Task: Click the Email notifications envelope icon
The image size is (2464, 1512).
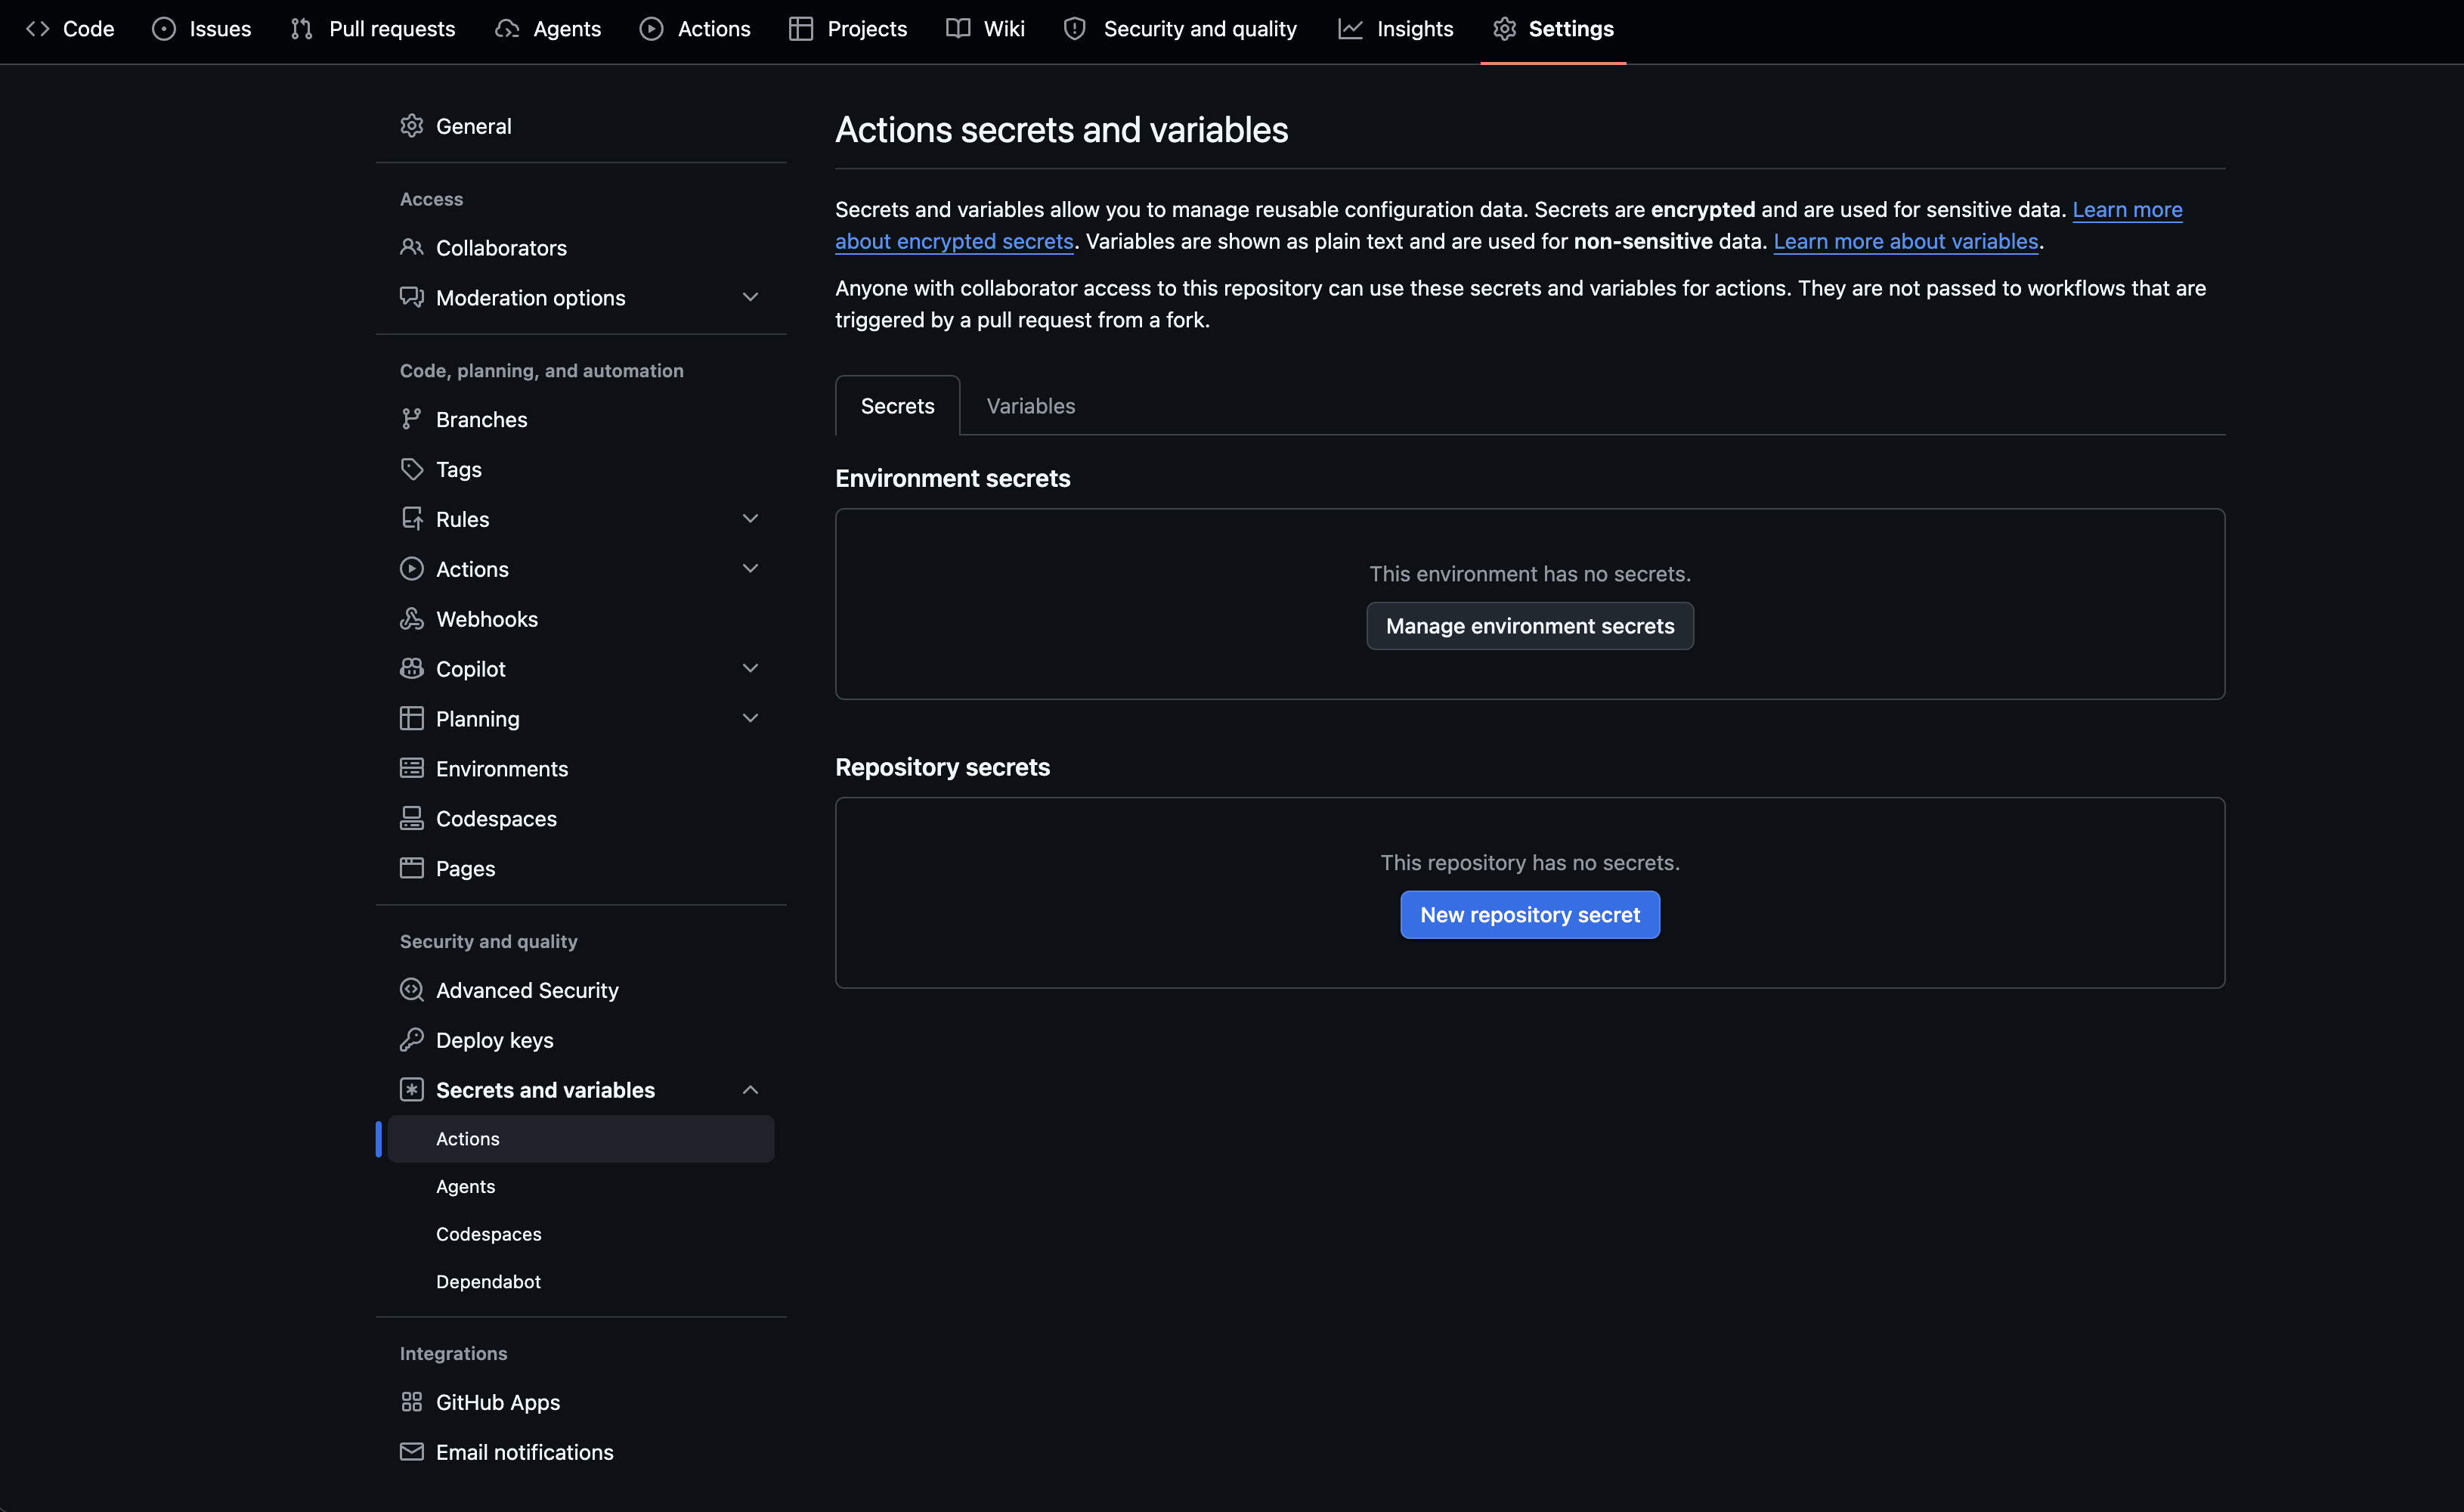Action: pyautogui.click(x=412, y=1452)
